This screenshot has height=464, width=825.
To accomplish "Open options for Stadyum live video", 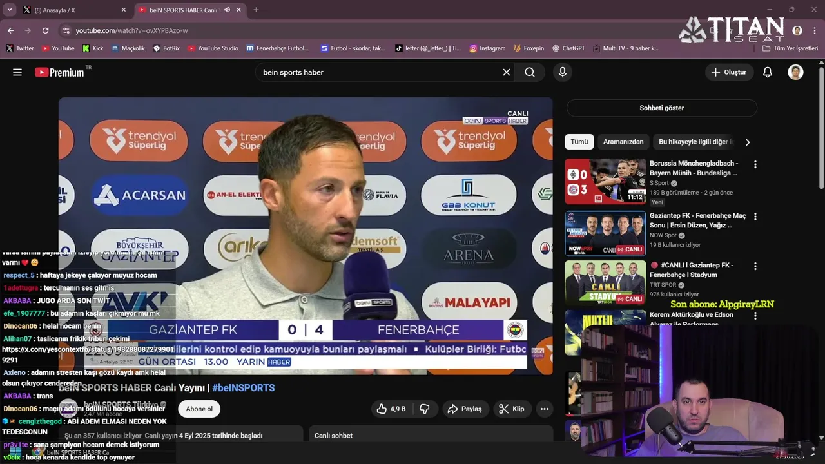I will tap(755, 266).
